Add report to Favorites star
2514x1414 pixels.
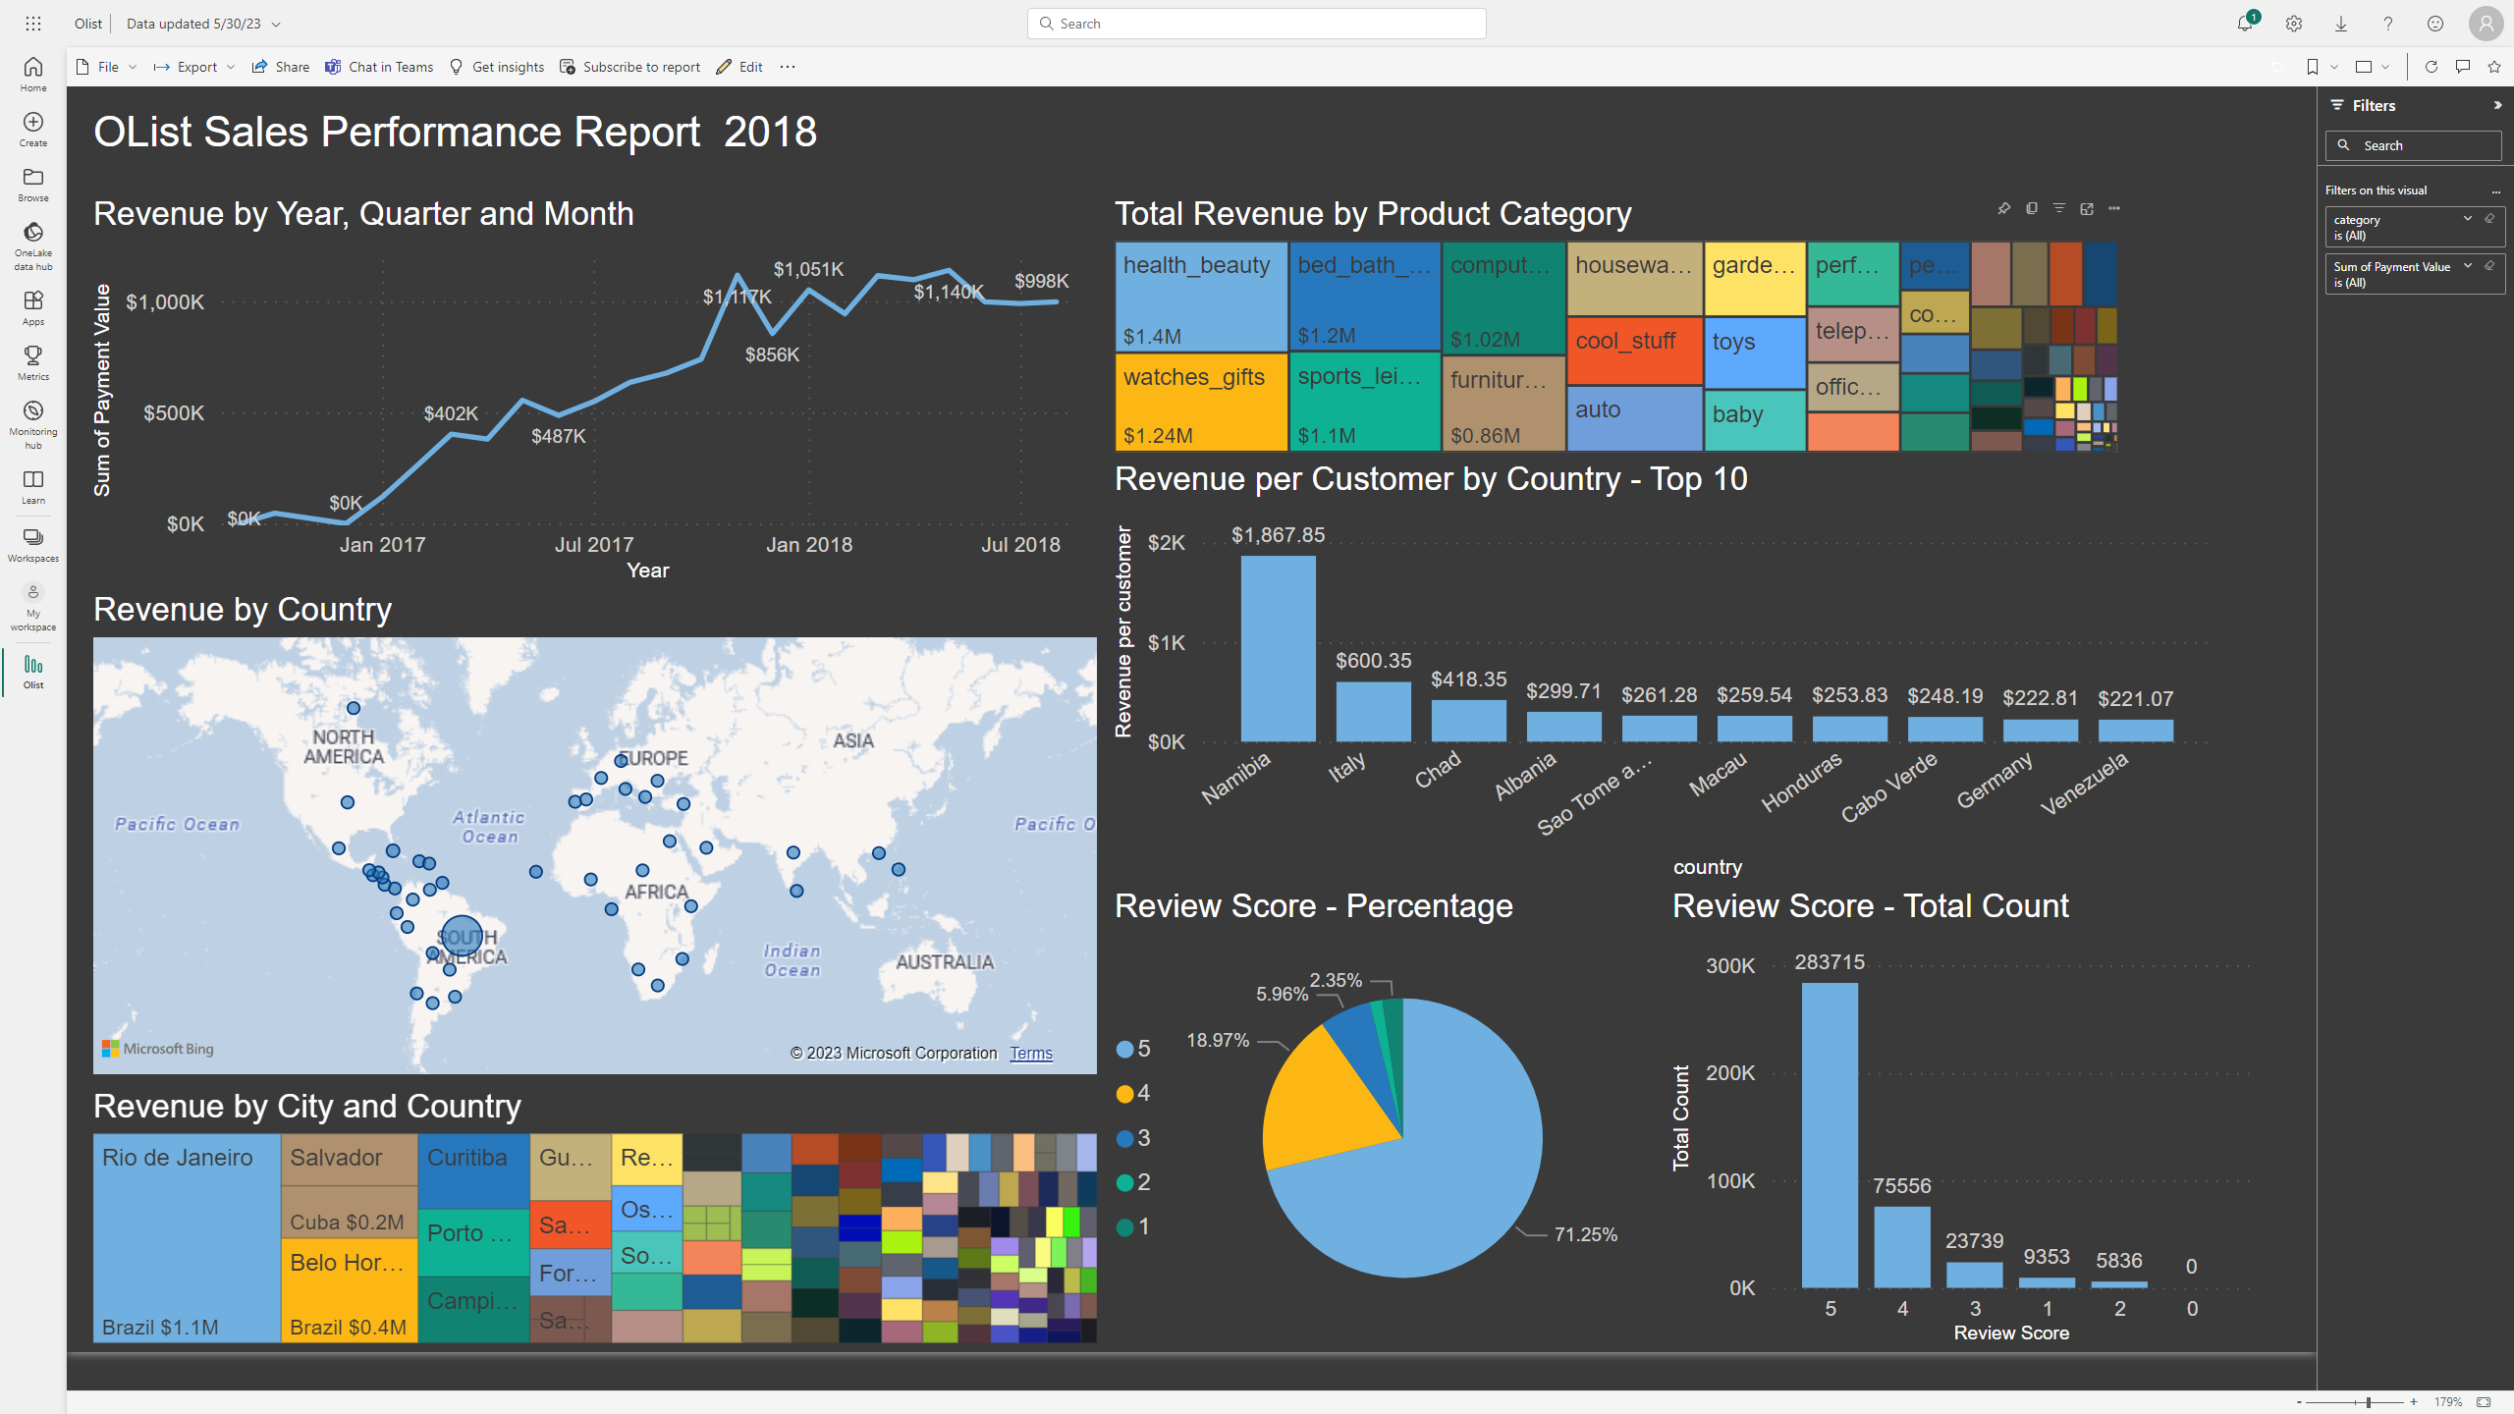pos(2494,67)
